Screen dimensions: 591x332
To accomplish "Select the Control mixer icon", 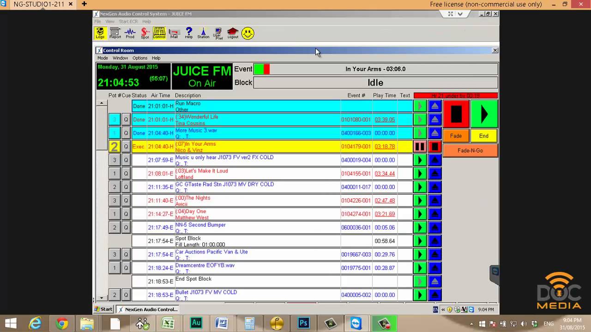I will click(x=159, y=33).
